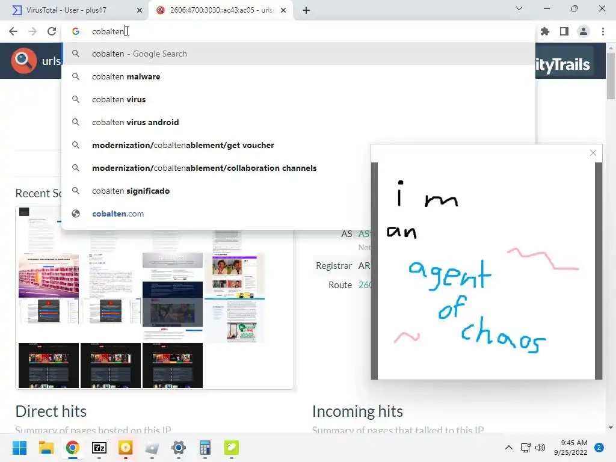Open the Extensions puzzle icon

[x=544, y=31]
